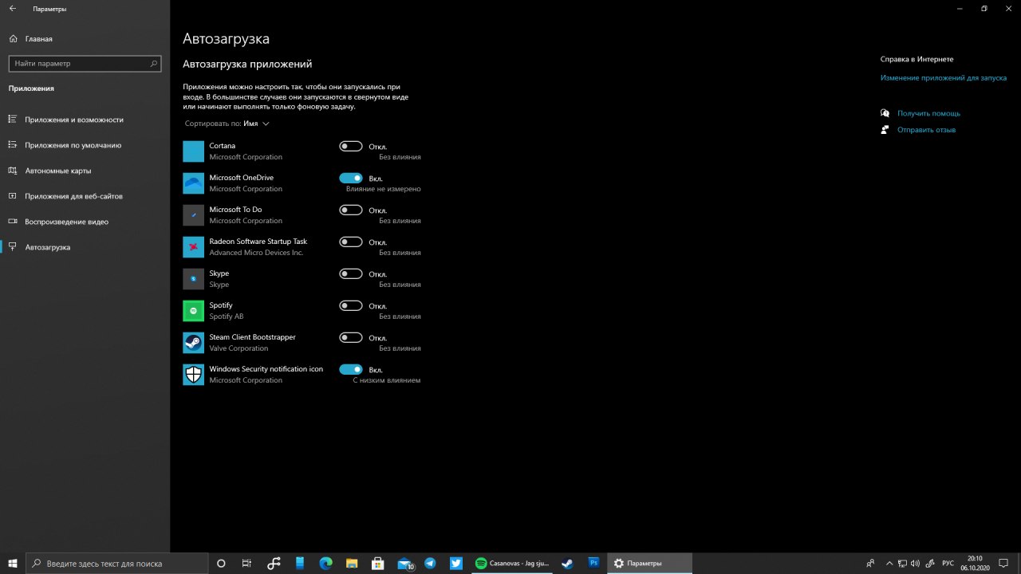The image size is (1021, 574).
Task: Switch on Spotify startup toggle
Action: pyautogui.click(x=351, y=305)
